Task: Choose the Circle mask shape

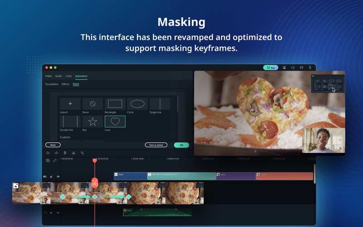Action: click(137, 104)
